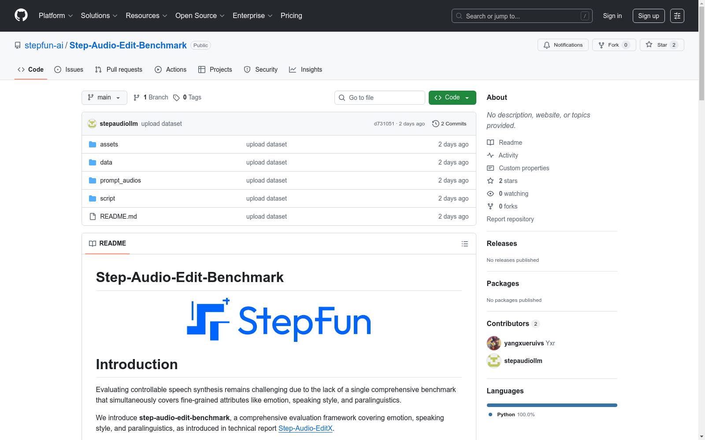
Task: Click the Sign up button
Action: coord(649,16)
